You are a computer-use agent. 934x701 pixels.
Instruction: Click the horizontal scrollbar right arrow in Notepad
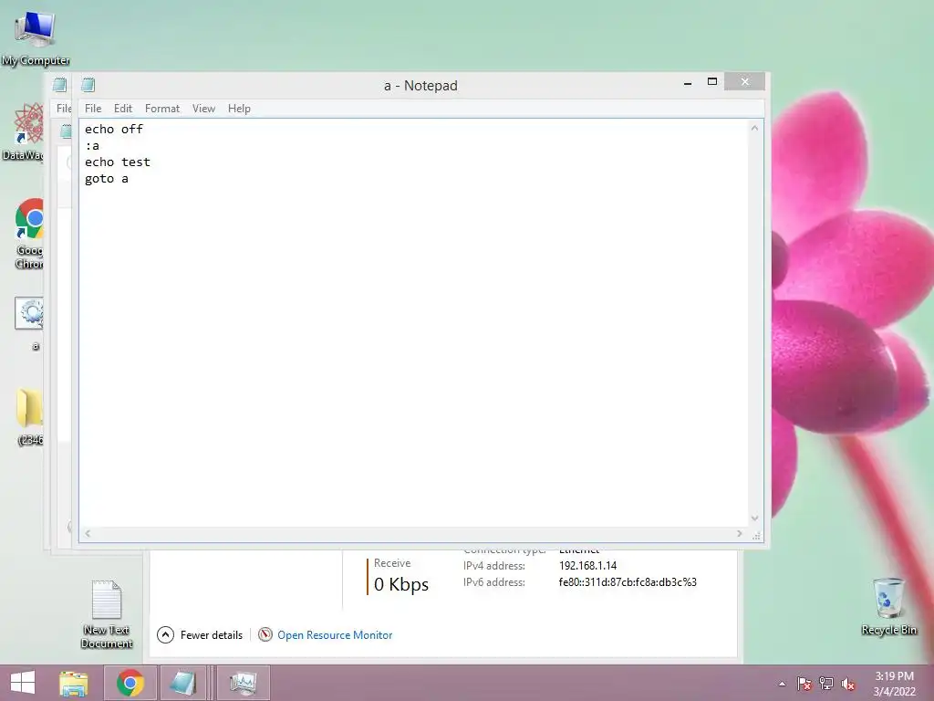point(739,533)
